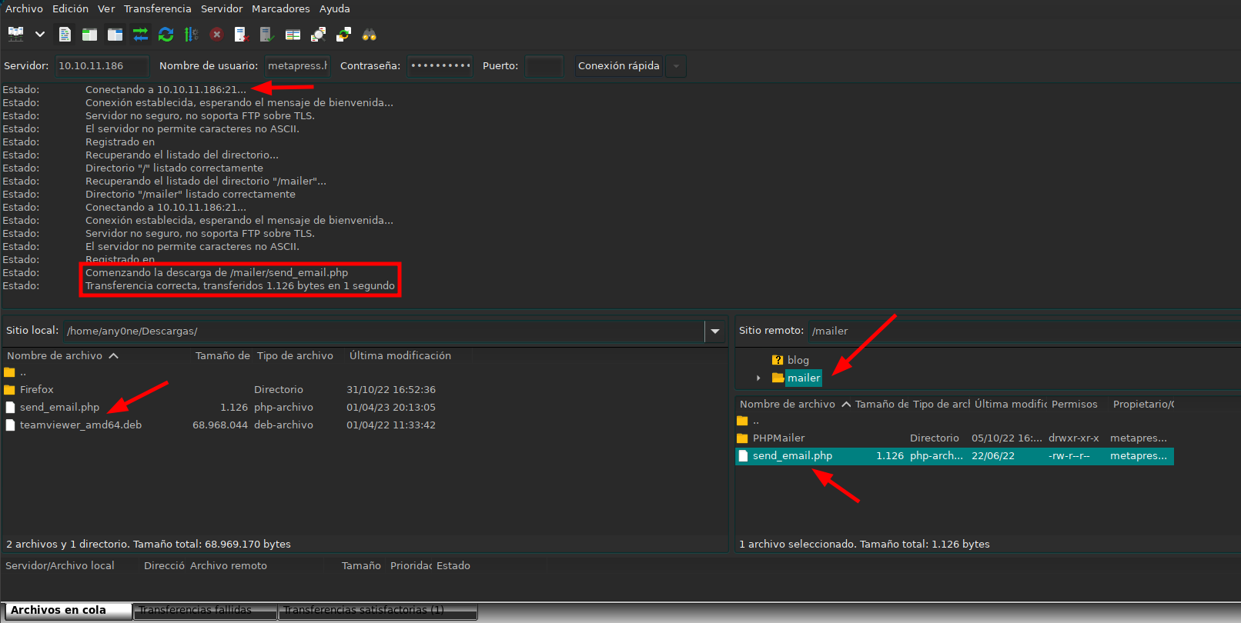This screenshot has width=1241, height=623.
Task: Click 'Comenzando la descarga' log line
Action: [x=217, y=273]
